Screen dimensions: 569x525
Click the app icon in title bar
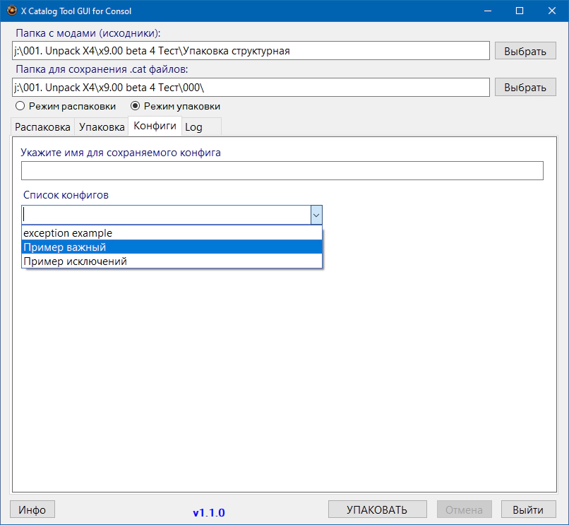[11, 11]
